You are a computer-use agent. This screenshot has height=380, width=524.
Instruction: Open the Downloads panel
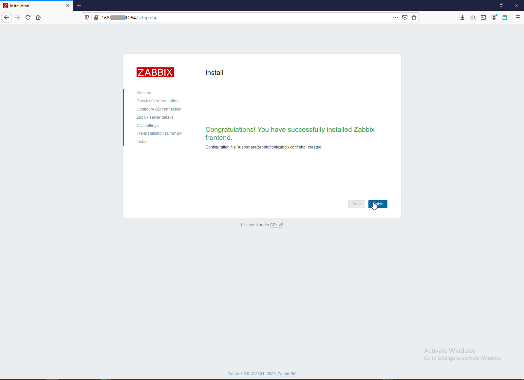coord(462,17)
